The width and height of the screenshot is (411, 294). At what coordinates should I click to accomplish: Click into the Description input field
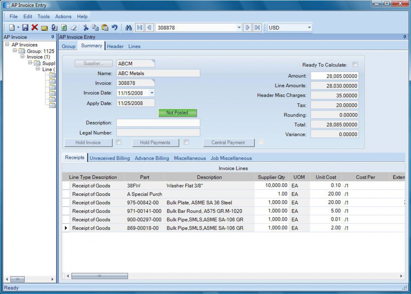tap(158, 122)
